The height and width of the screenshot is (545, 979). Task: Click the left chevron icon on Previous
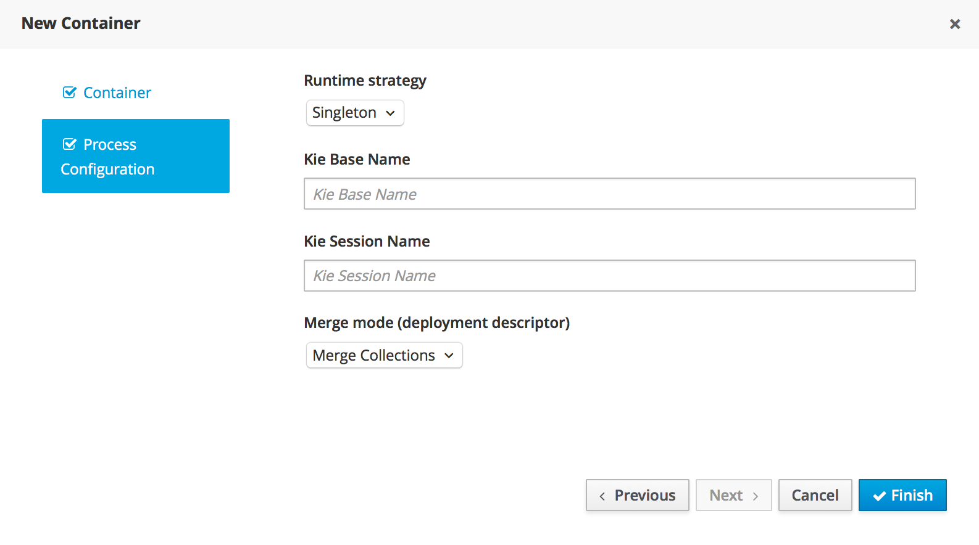click(x=602, y=496)
